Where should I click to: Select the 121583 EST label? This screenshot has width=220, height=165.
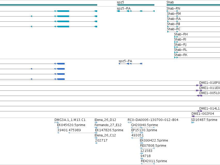coord(146,151)
